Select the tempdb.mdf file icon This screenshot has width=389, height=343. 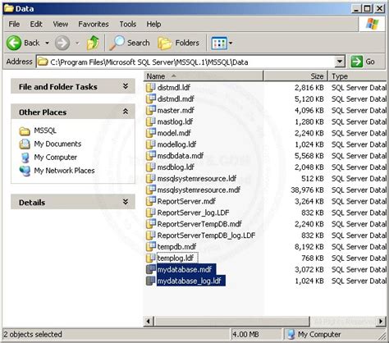coord(151,247)
